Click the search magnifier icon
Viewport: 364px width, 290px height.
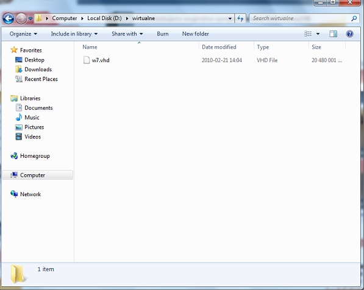354,18
